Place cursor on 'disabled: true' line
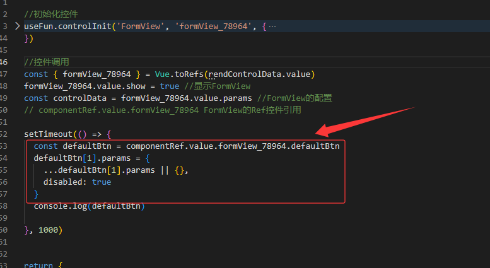The height and width of the screenshot is (268, 490). [x=77, y=182]
